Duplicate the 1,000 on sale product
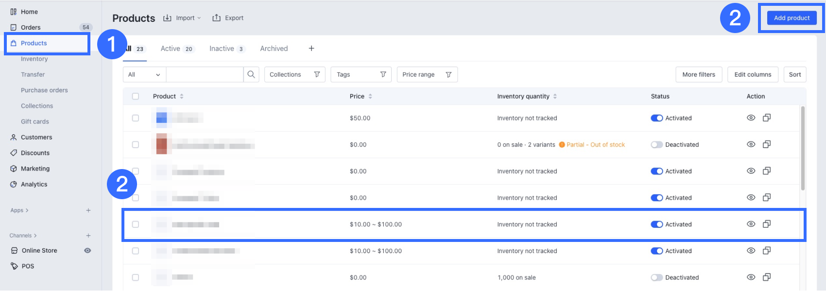 click(x=767, y=277)
